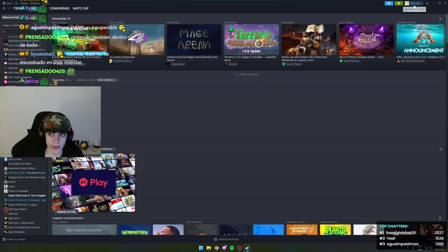Select Getting Over It with Bennett Foddy

(24, 177)
